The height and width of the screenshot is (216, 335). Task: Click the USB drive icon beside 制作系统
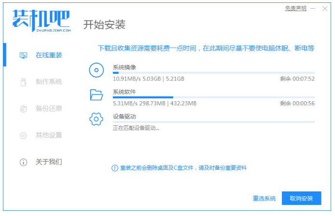[23, 82]
